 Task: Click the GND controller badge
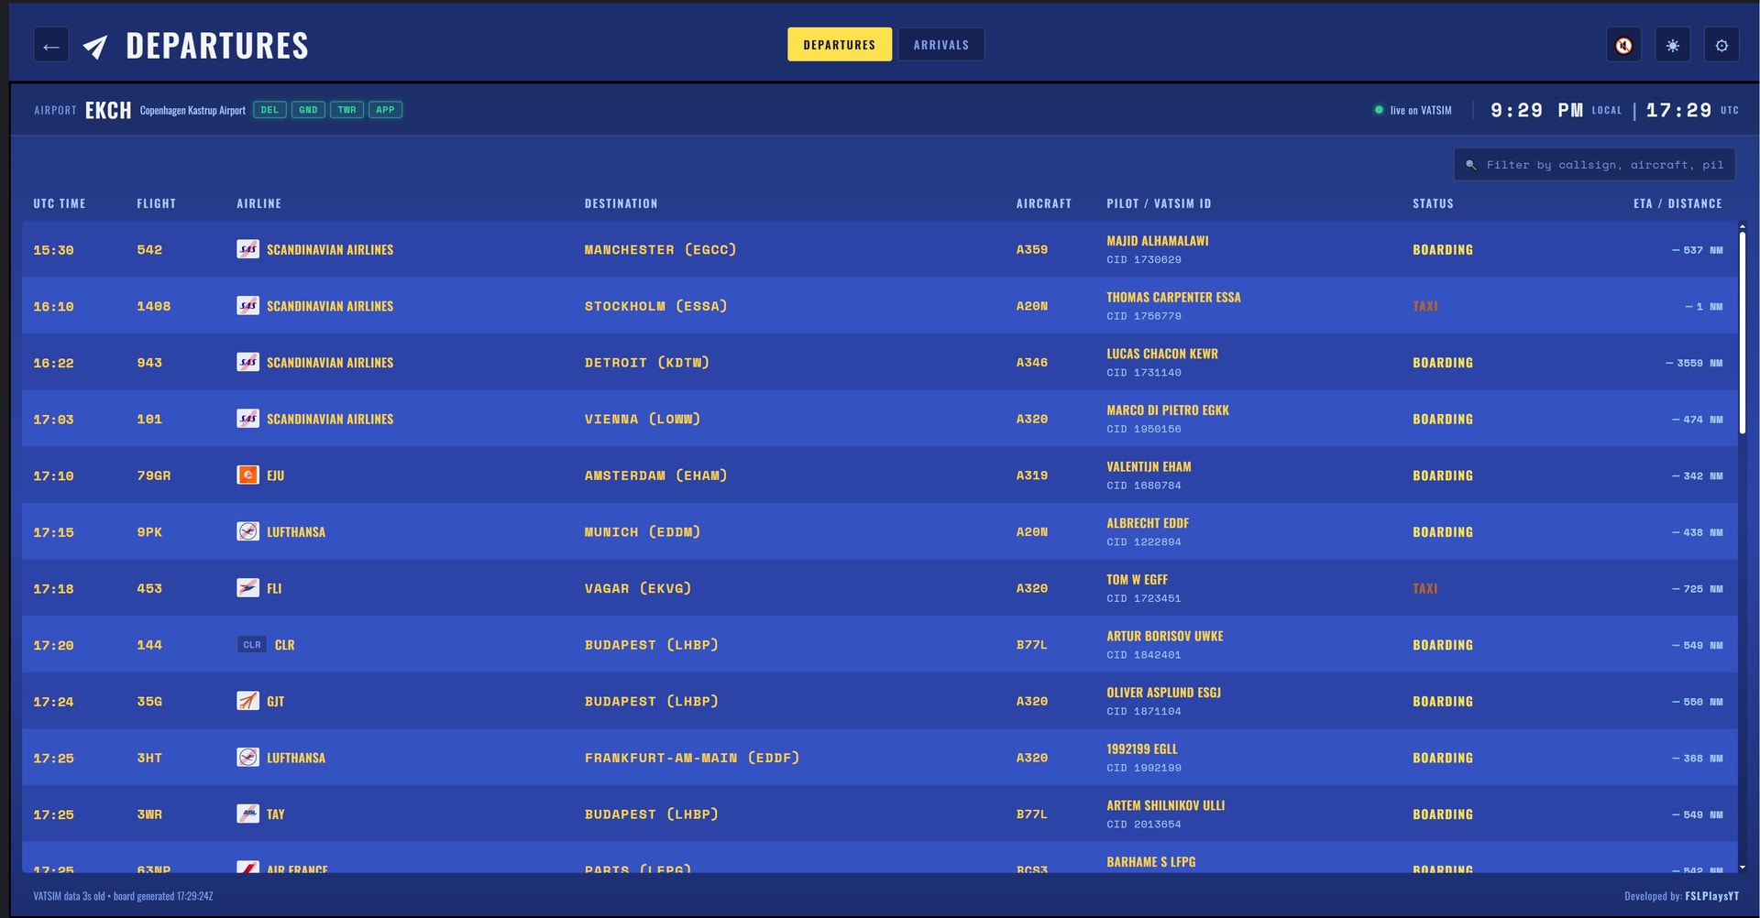click(308, 110)
